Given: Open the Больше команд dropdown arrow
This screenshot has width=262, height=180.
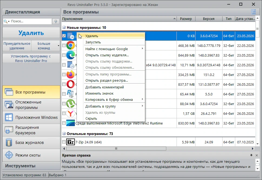Looking at the screenshot, I should (x=58, y=46).
